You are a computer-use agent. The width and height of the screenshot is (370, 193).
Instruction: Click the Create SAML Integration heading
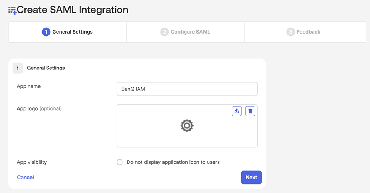(73, 10)
